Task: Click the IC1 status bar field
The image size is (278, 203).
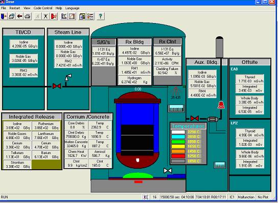Action: [232, 197]
